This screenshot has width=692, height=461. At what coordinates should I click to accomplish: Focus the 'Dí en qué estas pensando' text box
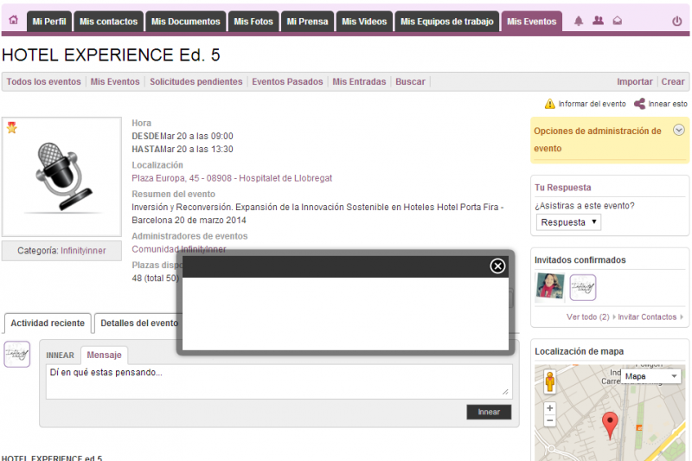point(279,381)
